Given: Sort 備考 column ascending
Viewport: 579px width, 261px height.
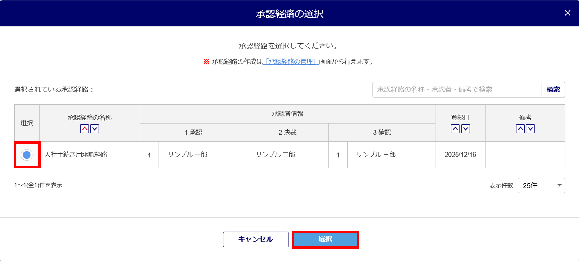Looking at the screenshot, I should [x=520, y=129].
